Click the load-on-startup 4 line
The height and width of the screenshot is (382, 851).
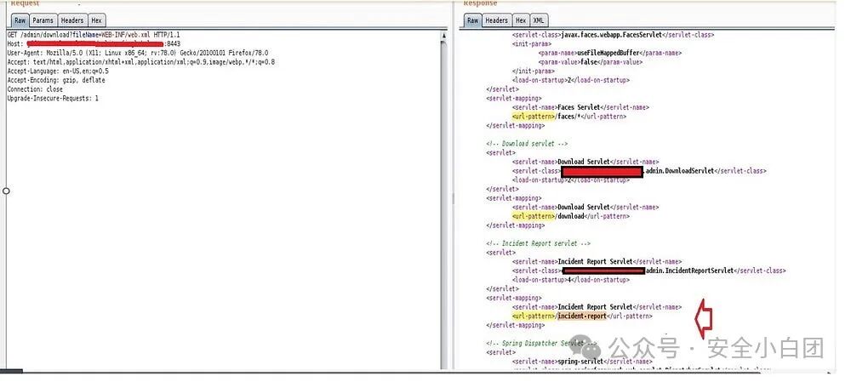570,280
